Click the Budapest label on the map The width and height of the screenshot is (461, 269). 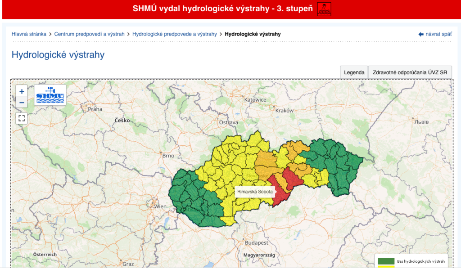click(257, 242)
